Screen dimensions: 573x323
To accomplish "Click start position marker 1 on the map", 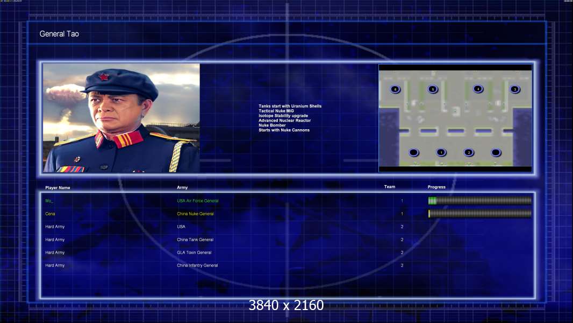I will pos(441,152).
